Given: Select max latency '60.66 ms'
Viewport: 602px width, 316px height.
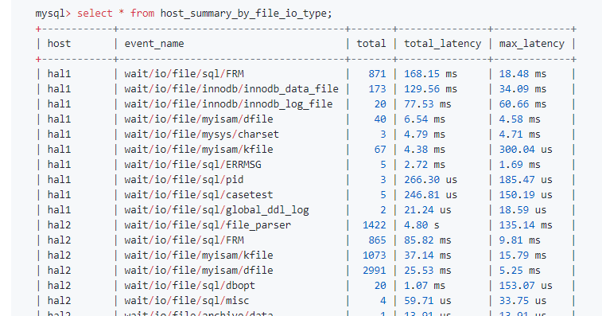Looking at the screenshot, I should (x=522, y=104).
